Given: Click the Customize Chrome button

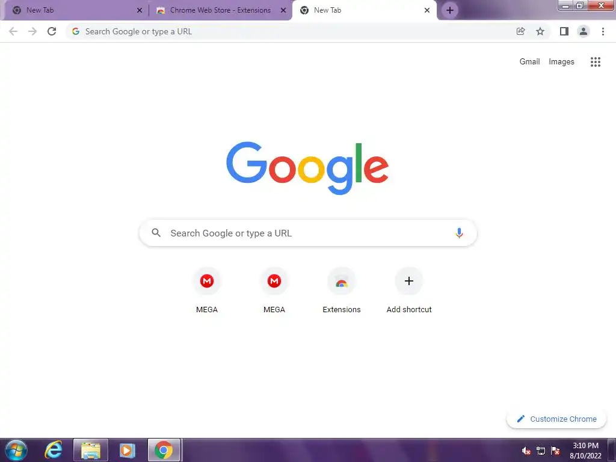Looking at the screenshot, I should tap(556, 419).
